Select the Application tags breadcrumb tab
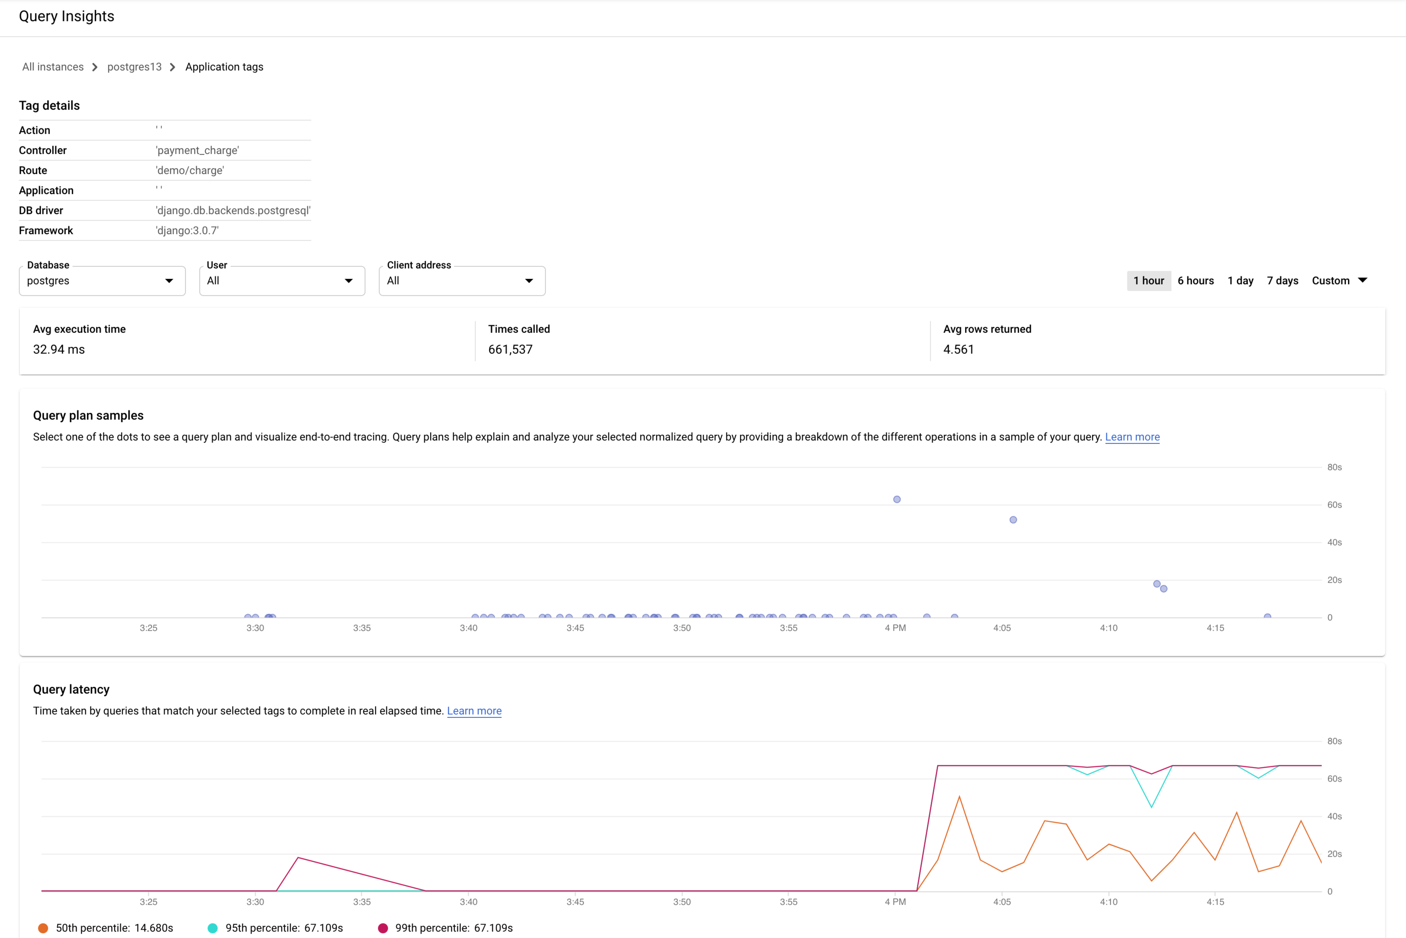Viewport: 1406px width, 938px height. pos(223,66)
